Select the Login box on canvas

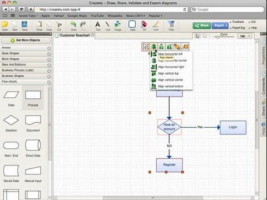[233, 127]
